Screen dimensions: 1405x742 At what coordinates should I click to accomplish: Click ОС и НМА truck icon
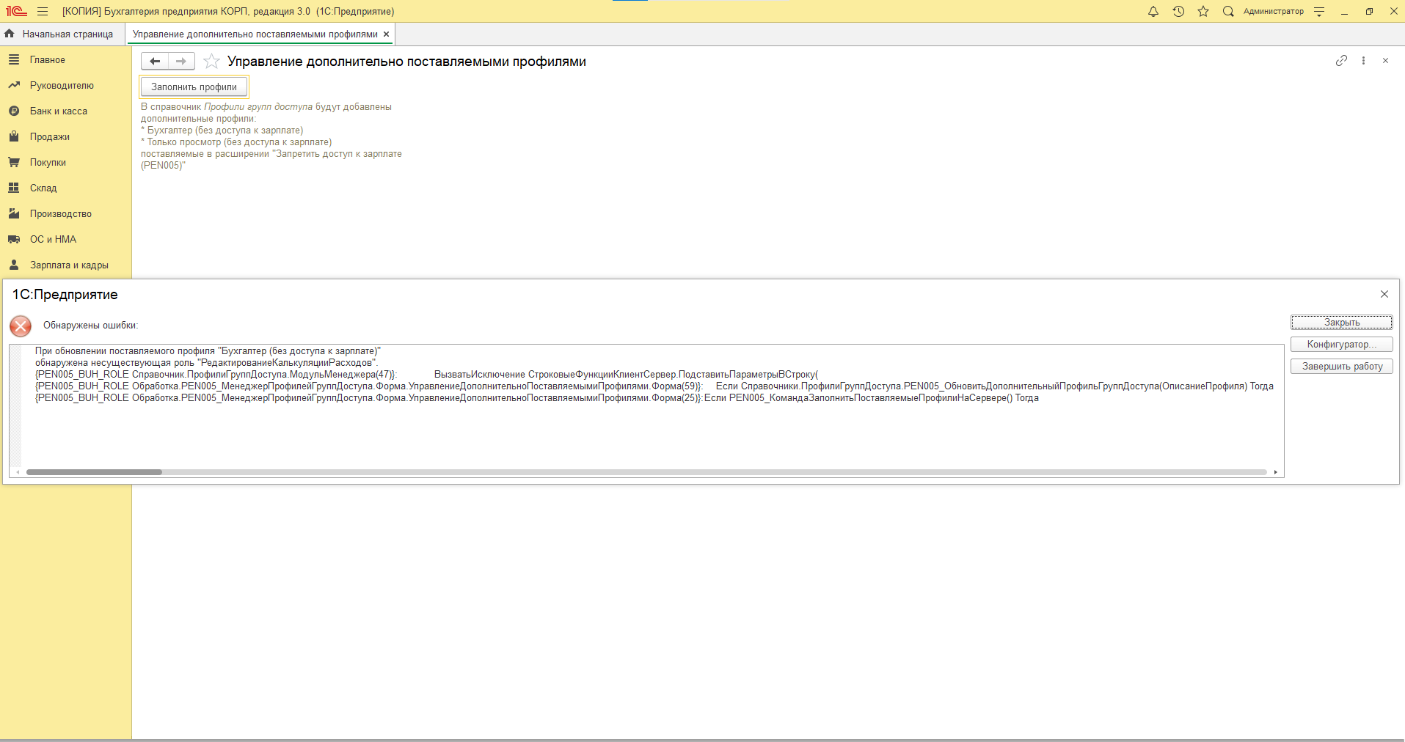(x=14, y=239)
